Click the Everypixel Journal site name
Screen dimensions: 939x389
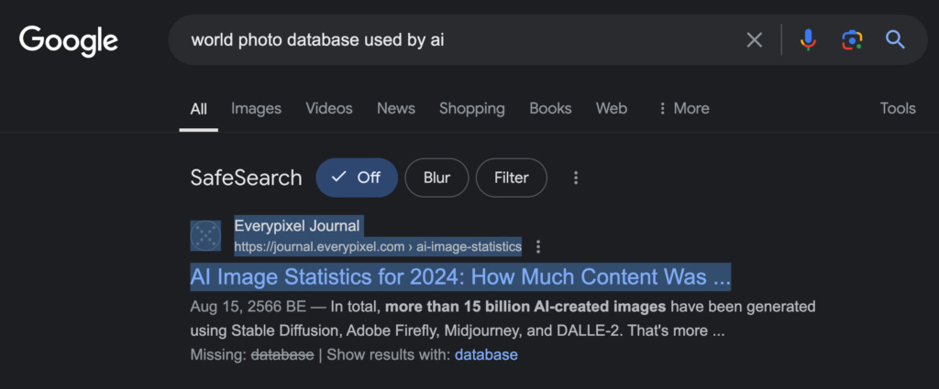point(297,226)
